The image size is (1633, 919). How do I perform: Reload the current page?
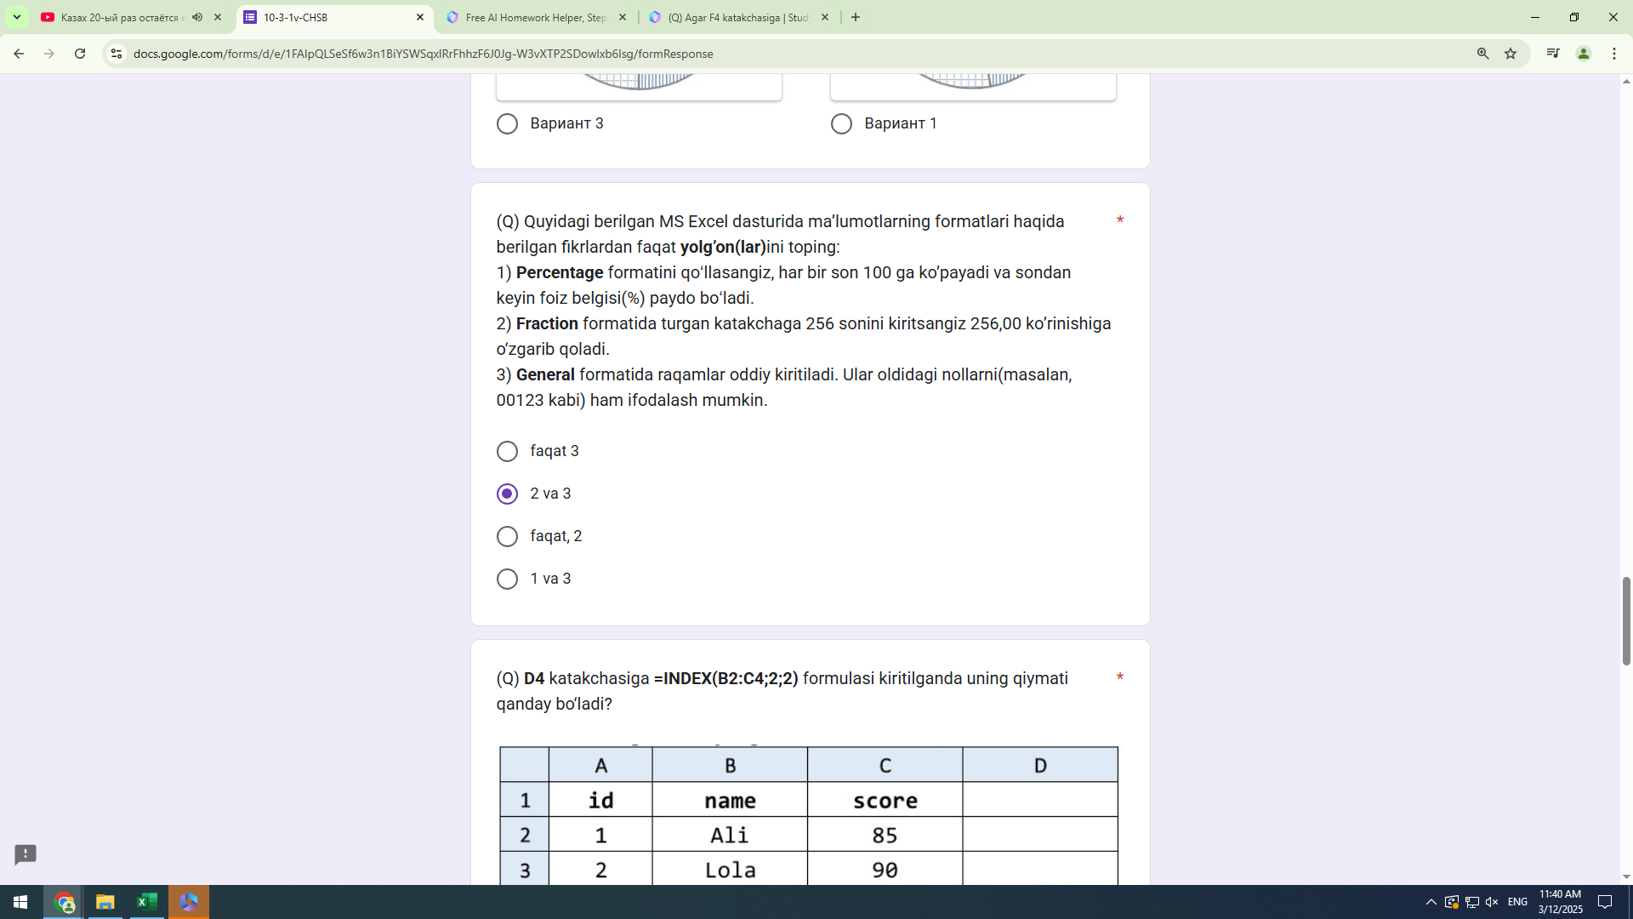[x=79, y=53]
